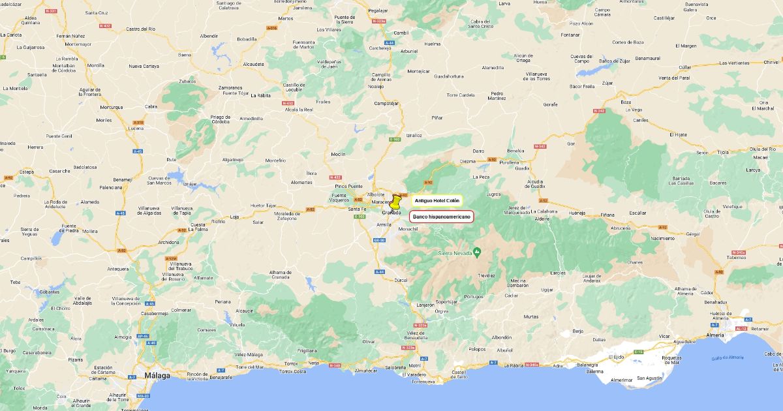Click the Santa Fe town label
The image size is (783, 411).
[357, 209]
